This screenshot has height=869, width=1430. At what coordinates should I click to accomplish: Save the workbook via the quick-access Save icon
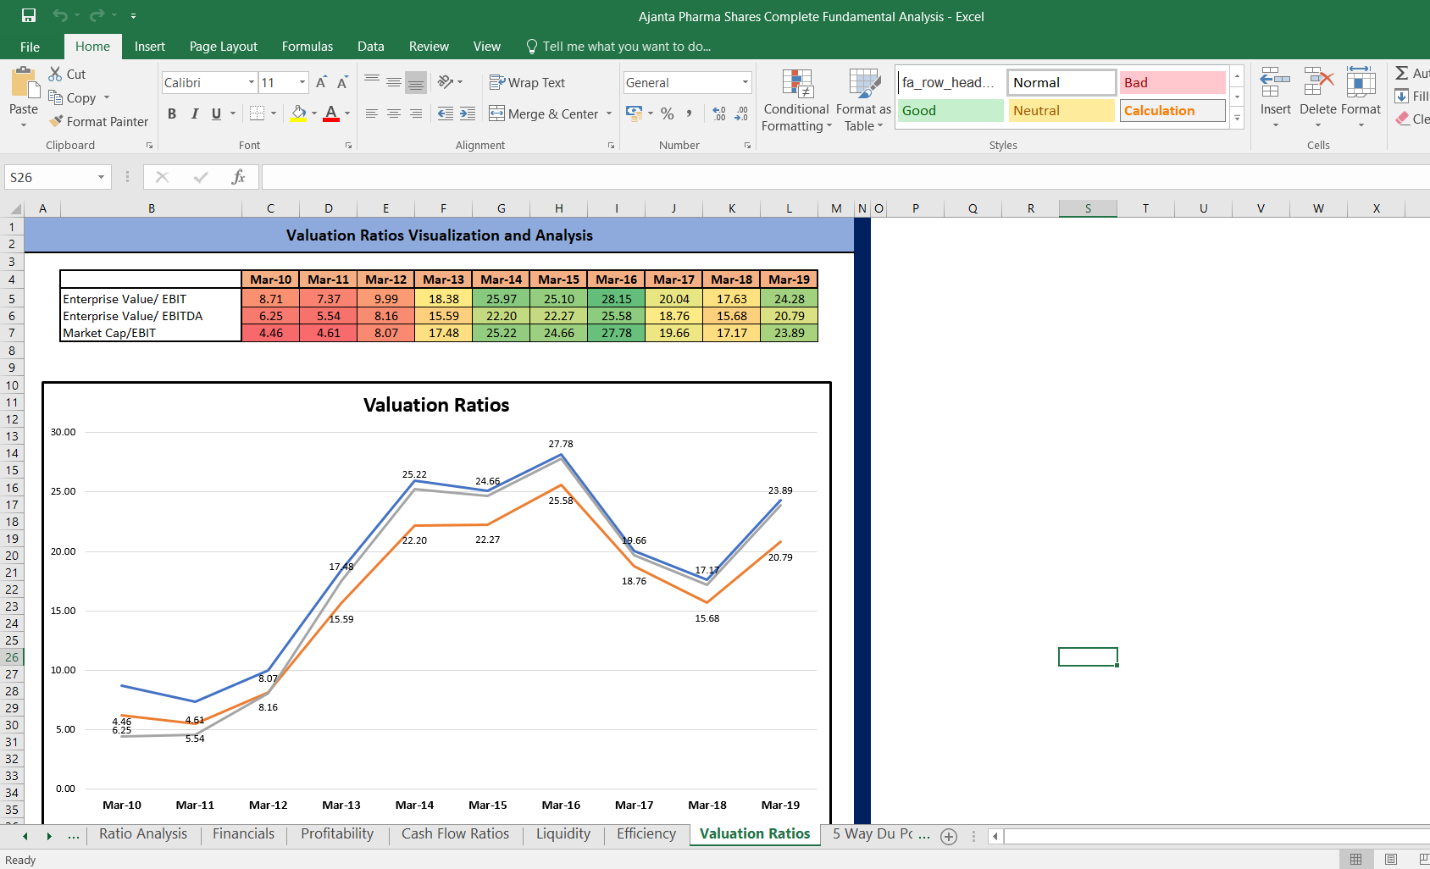29,15
